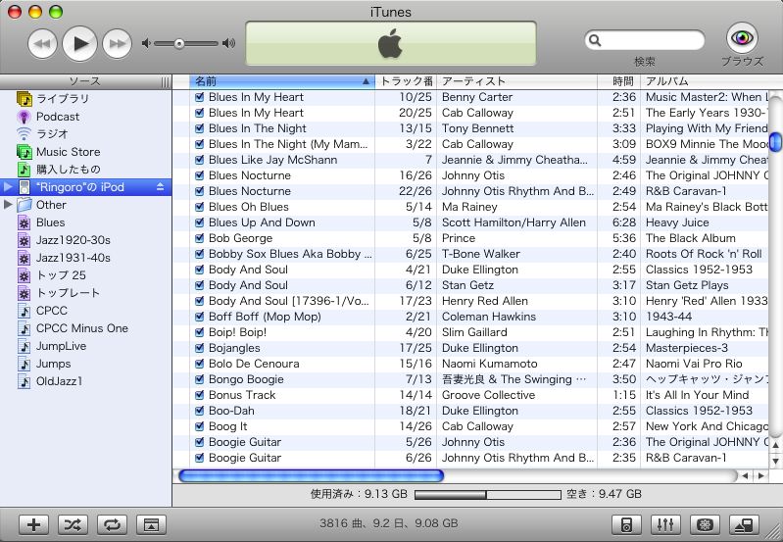Toggle repeat mode button

click(112, 524)
